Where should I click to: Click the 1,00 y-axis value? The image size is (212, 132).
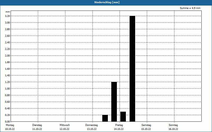coord(7,89)
